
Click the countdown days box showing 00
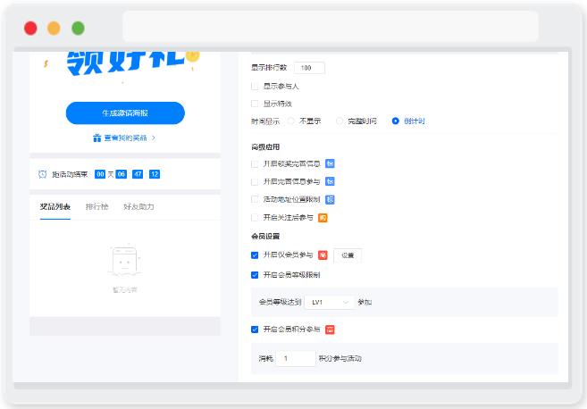[x=100, y=174]
